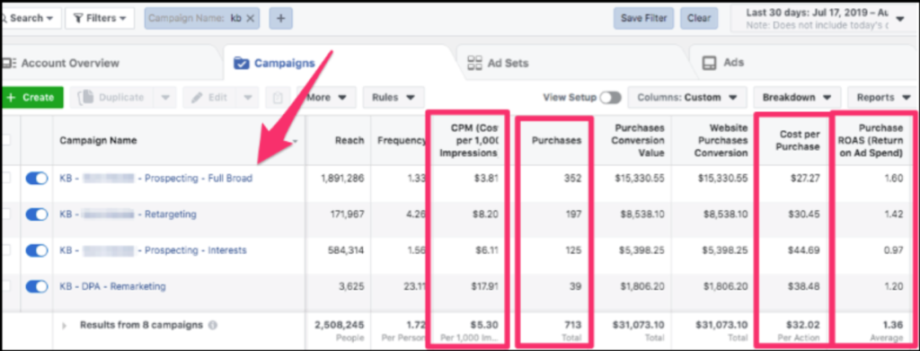Open the KB Retargeting campaign link
Viewport: 920px width, 351px height.
(x=128, y=215)
